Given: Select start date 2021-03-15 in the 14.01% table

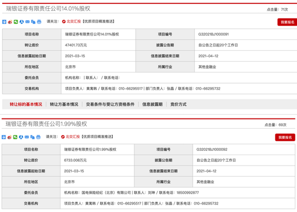Looking at the screenshot, I should pyautogui.click(x=75, y=56).
